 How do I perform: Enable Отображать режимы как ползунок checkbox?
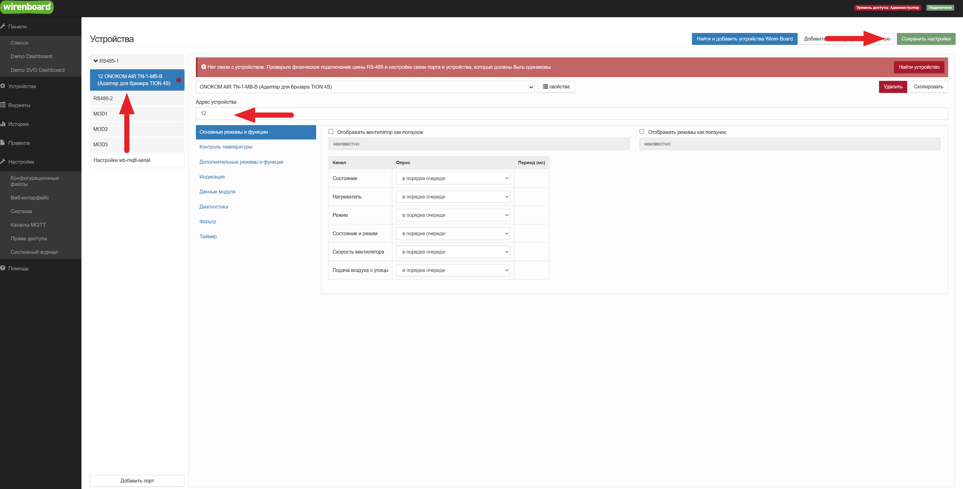tap(642, 132)
